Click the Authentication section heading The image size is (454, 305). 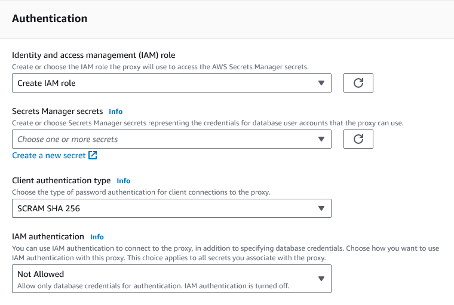(x=50, y=19)
